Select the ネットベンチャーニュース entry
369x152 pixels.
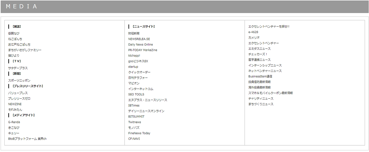(x=265, y=71)
